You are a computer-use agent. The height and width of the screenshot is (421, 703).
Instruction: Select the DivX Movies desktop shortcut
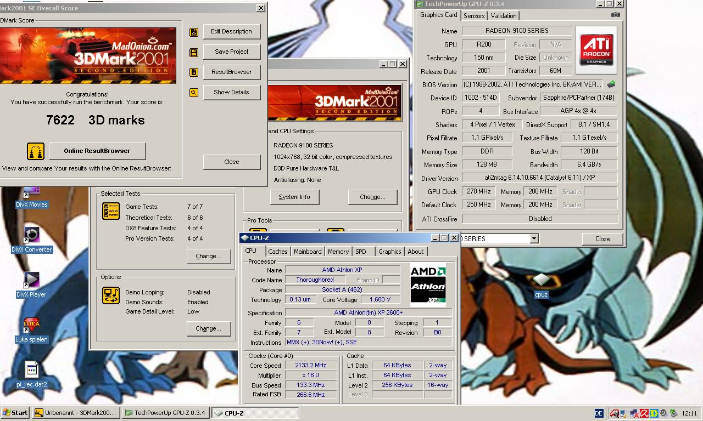click(32, 197)
